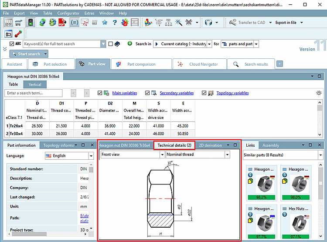This screenshot has height=242, width=327.
Task: Click the traffic light status icon
Action: [30, 22]
